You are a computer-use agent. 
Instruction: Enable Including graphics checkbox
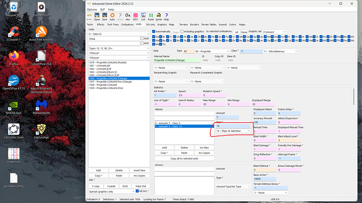tap(182, 31)
